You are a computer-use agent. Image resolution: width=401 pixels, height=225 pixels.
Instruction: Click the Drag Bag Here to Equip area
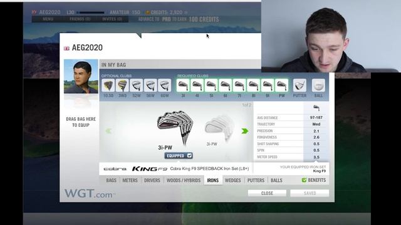pyautogui.click(x=81, y=122)
